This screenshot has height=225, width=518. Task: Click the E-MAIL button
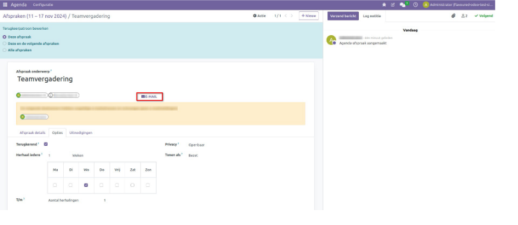[150, 96]
